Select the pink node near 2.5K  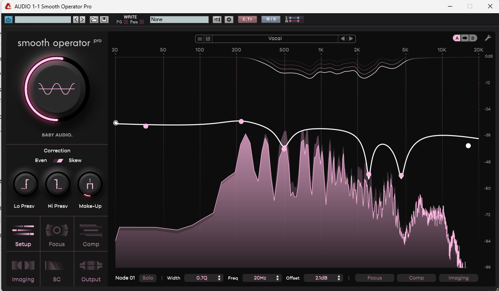click(369, 174)
